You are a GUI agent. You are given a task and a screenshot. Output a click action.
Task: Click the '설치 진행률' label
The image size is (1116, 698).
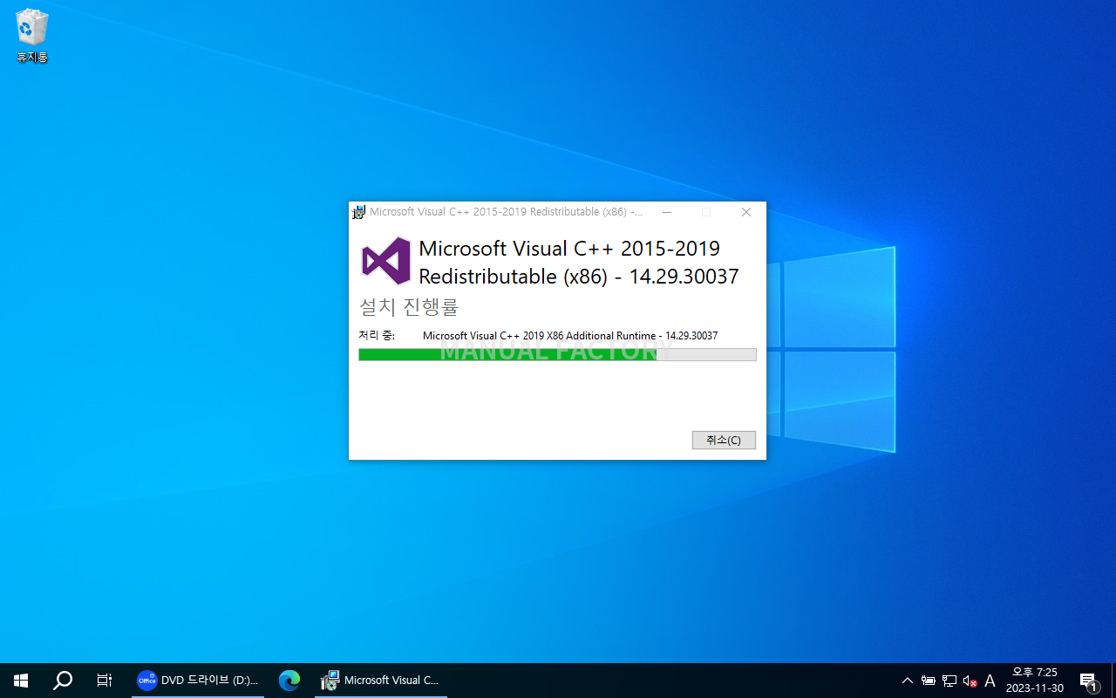(x=409, y=307)
